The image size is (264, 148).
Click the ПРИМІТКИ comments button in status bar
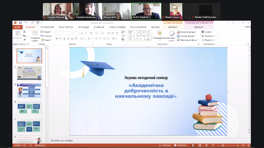pyautogui.click(x=181, y=145)
